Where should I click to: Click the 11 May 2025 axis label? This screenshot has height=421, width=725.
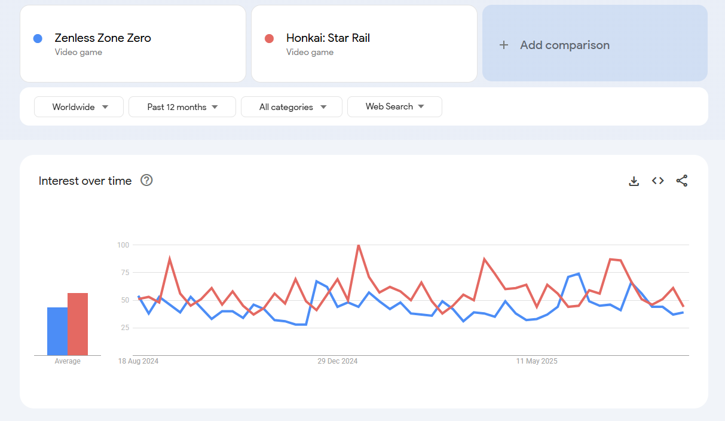tap(537, 361)
